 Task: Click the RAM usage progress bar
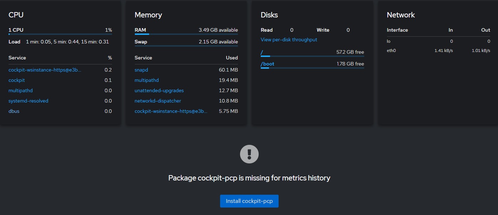(x=186, y=35)
